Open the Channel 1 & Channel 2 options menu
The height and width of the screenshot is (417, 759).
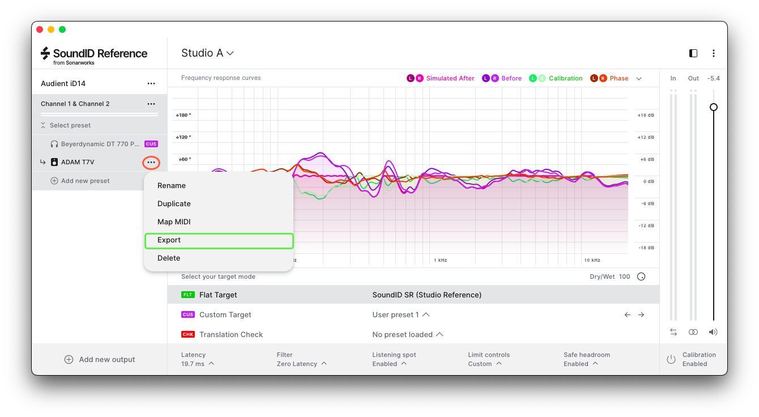(151, 104)
